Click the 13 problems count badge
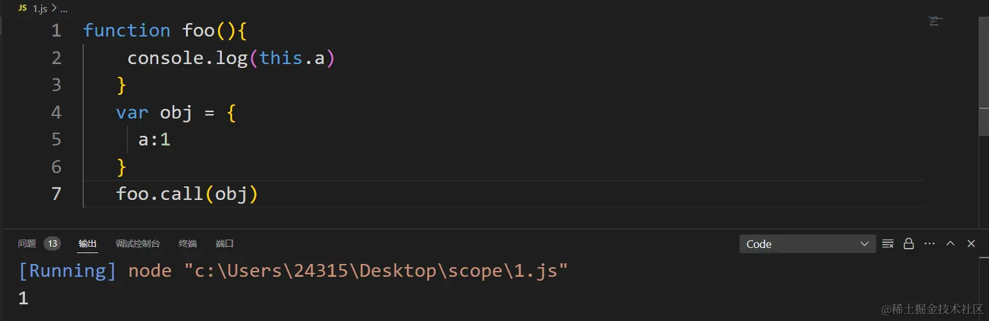 [x=53, y=243]
